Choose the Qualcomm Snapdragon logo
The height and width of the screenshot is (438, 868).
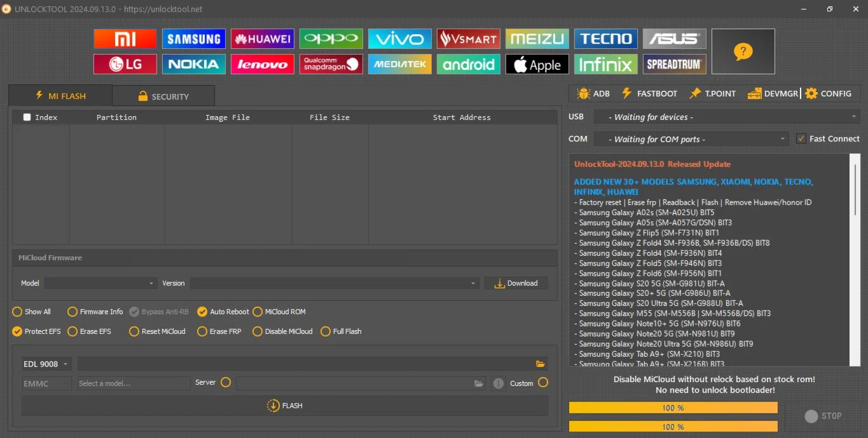pyautogui.click(x=331, y=64)
